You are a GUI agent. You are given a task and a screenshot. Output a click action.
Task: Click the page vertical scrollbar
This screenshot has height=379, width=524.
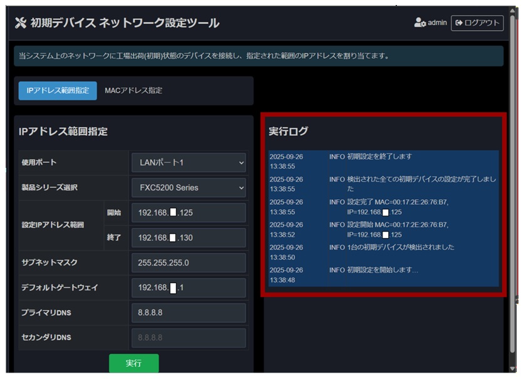513,184
